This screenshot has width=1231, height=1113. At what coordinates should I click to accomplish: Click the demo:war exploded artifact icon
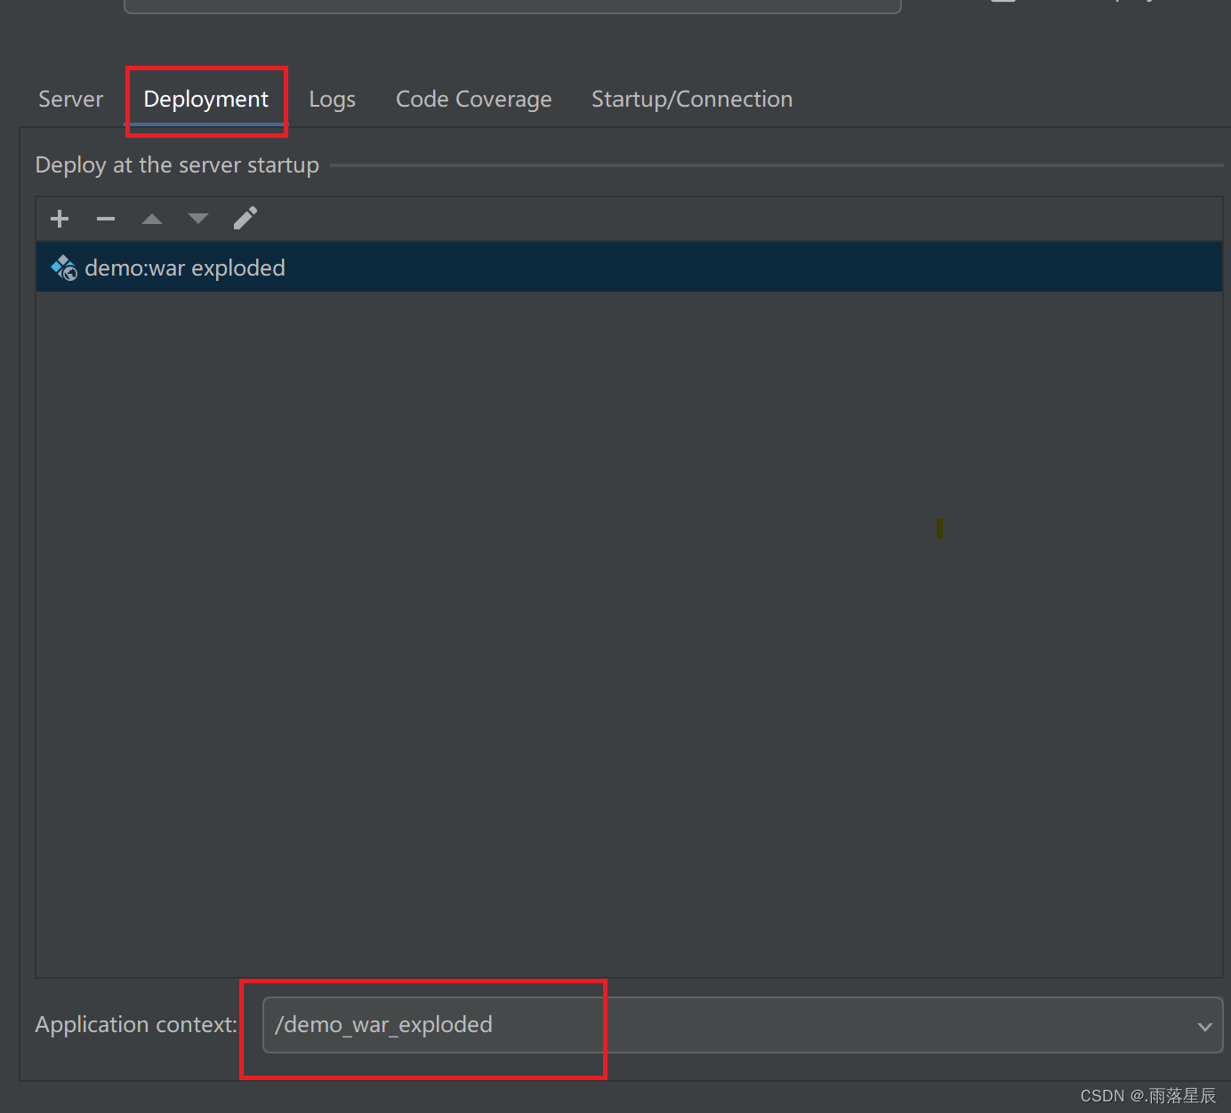[64, 268]
